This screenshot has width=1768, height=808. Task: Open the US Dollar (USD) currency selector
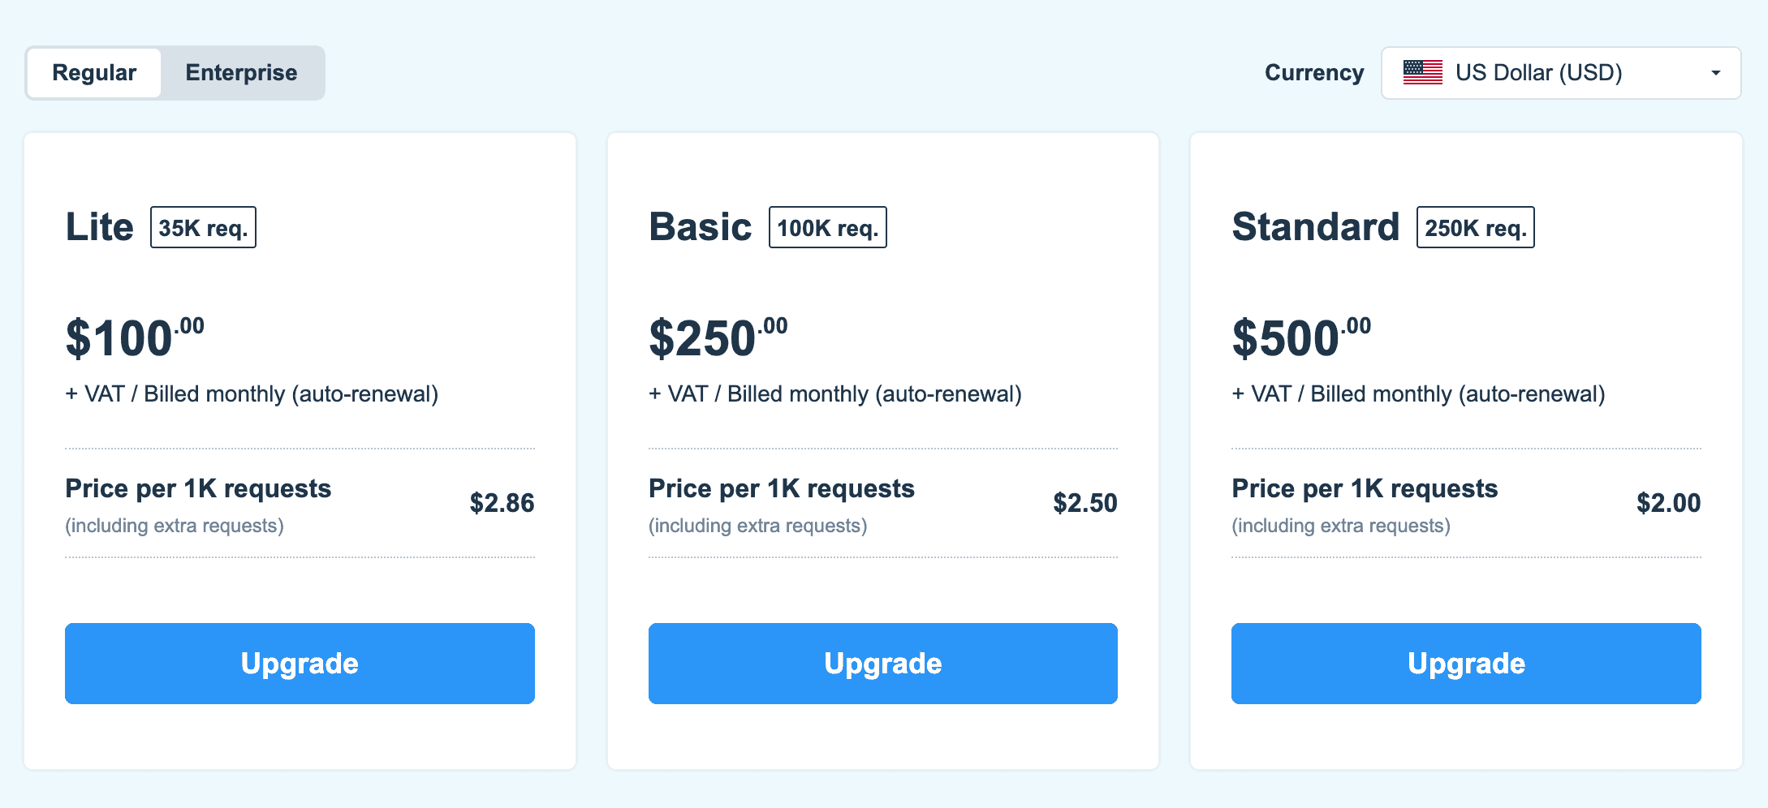[1561, 73]
